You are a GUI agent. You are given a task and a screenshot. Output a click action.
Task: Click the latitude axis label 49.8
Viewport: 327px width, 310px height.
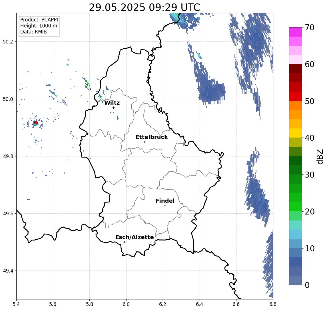[8, 156]
